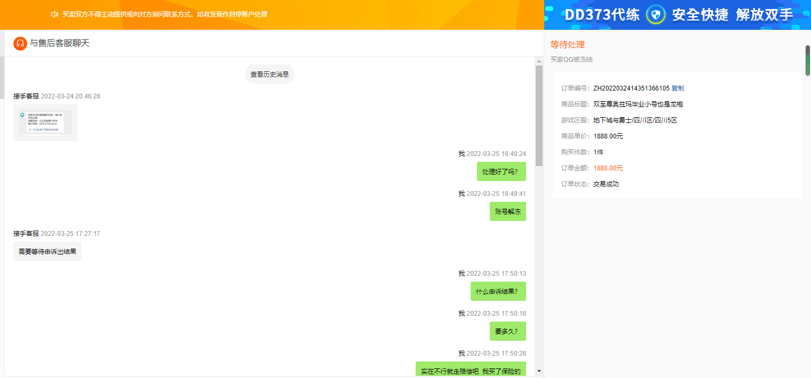
Task: Click the message about 赔偿 and insurance
Action: point(470,371)
